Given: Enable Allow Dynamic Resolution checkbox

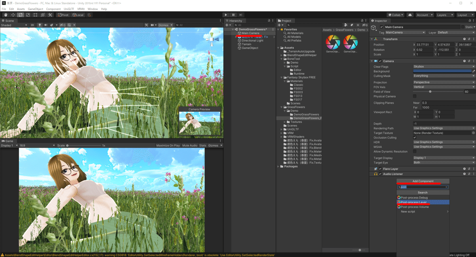Looking at the screenshot, I should tap(415, 151).
